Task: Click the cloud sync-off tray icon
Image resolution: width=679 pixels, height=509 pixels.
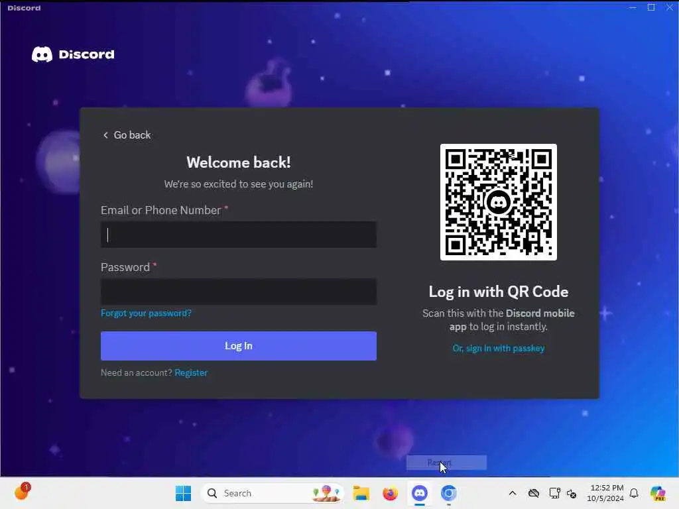Action: pos(534,493)
